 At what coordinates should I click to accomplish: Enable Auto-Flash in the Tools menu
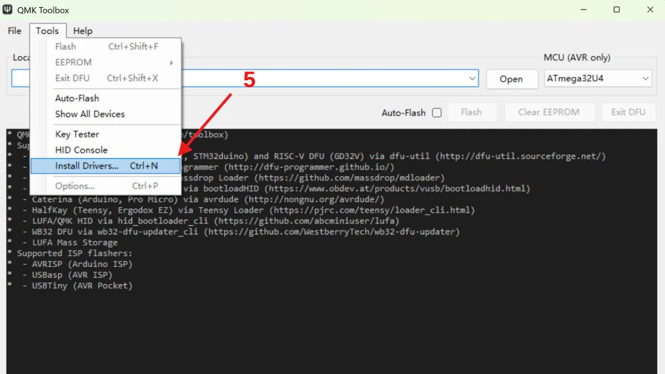point(76,98)
